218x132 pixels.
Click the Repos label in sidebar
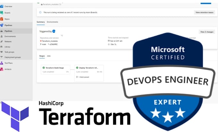pyautogui.click(x=7, y=19)
